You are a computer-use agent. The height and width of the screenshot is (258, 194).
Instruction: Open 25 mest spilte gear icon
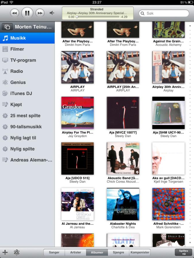point(5,116)
